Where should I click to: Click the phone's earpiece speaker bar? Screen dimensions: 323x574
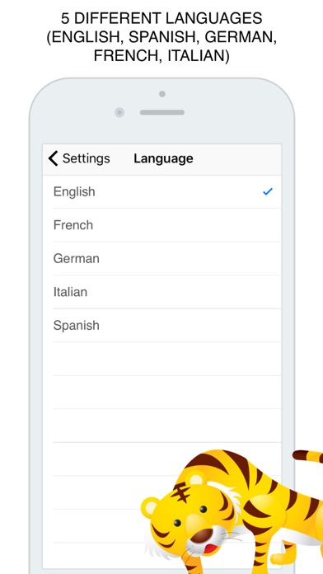click(x=162, y=112)
